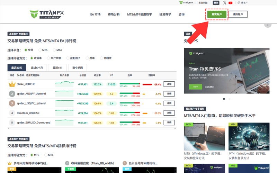Switch to 最近1年 tab
The width and height of the screenshot is (277, 173).
pos(57,68)
